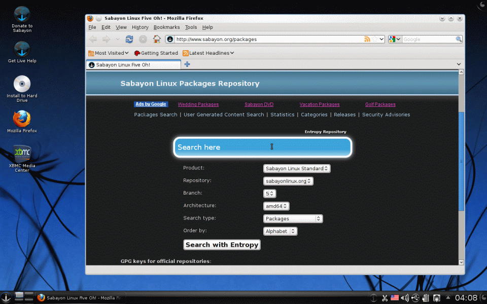This screenshot has width=487, height=304.
Task: Subscribe using the RSS feed icon
Action: click(367, 39)
